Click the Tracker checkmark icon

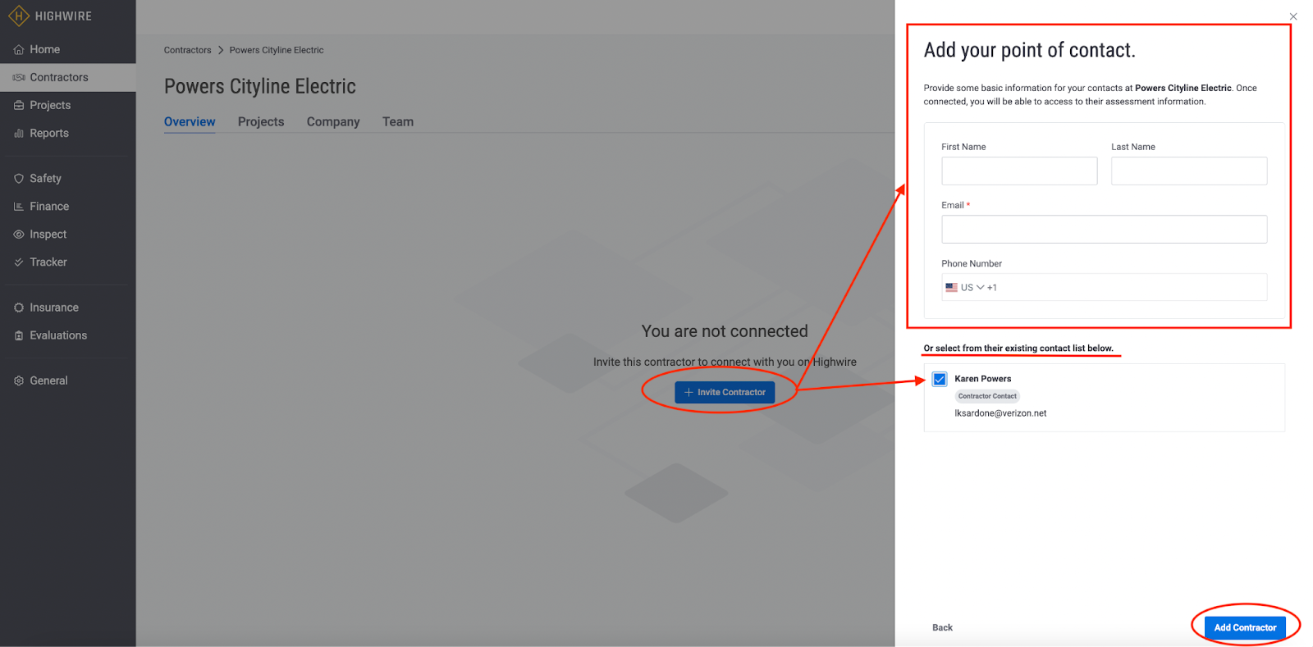click(x=19, y=262)
